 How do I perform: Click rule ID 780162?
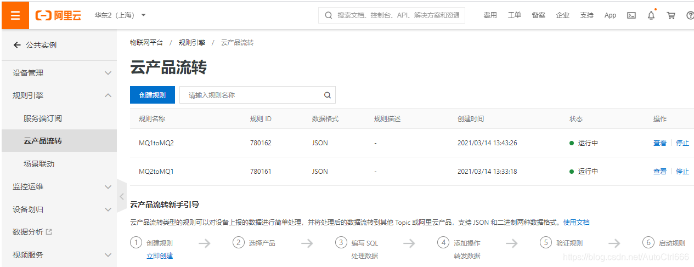(x=261, y=143)
